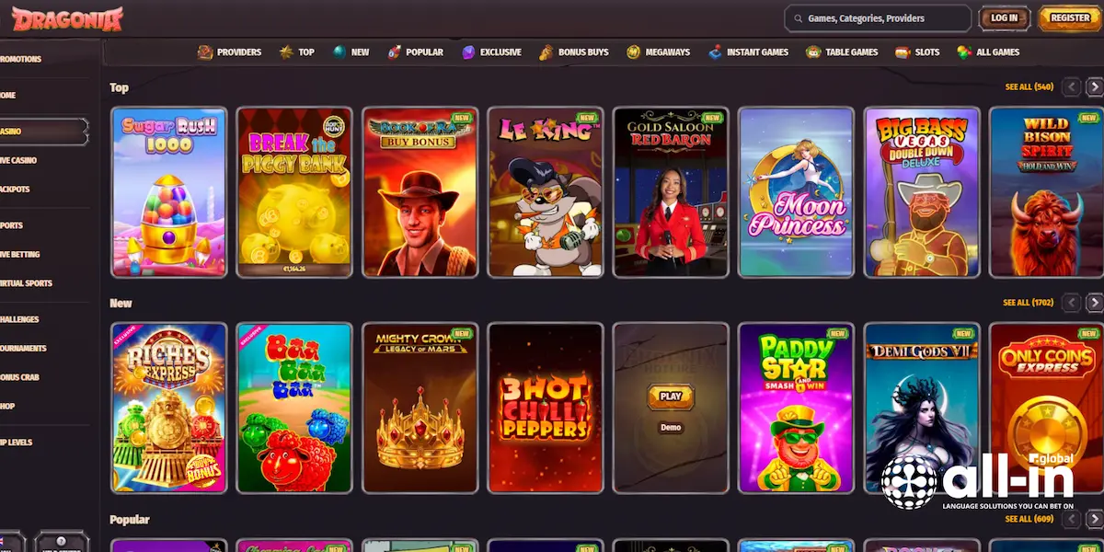Select the Bonus Buys icon
This screenshot has height=552, width=1104.
546,52
